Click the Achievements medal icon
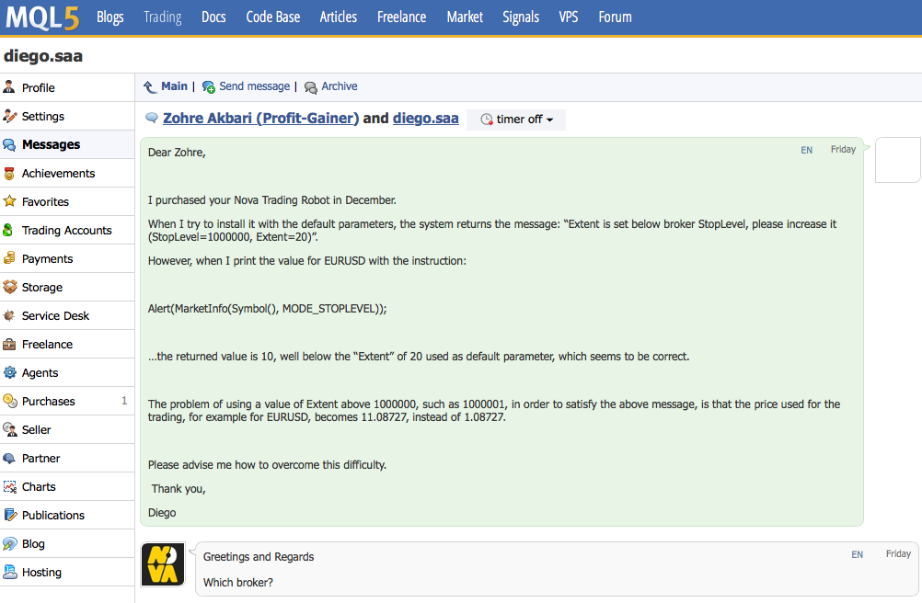 click(x=9, y=173)
